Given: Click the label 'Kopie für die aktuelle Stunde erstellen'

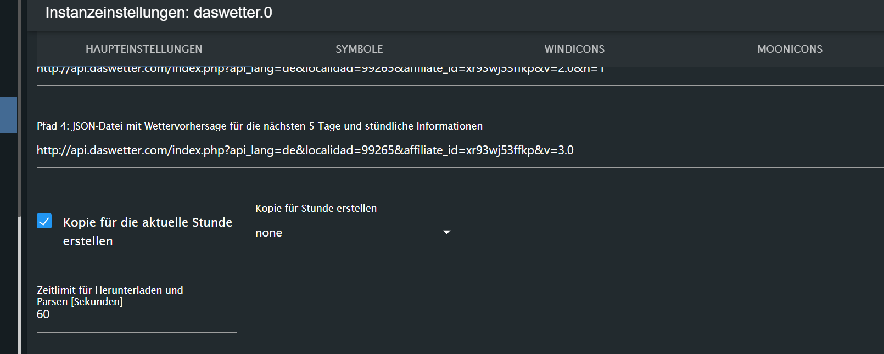Looking at the screenshot, I should [148, 231].
